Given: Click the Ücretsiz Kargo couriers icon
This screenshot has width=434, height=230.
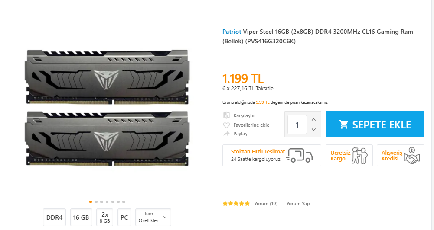Looking at the screenshot, I should pos(359,156).
